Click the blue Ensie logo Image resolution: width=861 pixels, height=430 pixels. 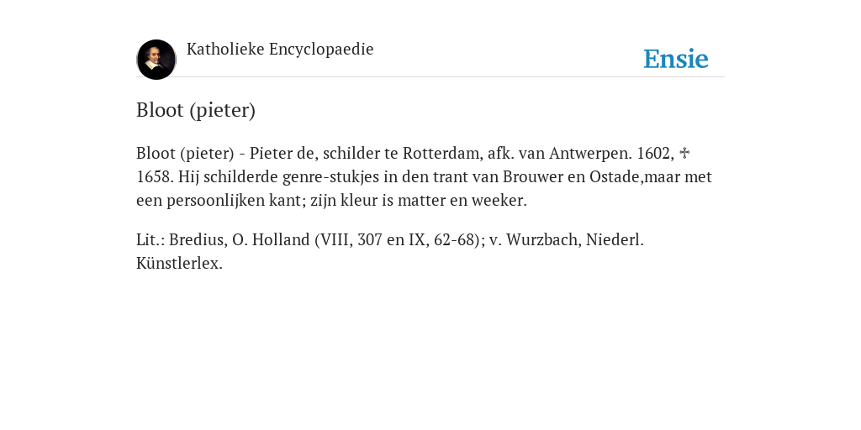tap(676, 59)
